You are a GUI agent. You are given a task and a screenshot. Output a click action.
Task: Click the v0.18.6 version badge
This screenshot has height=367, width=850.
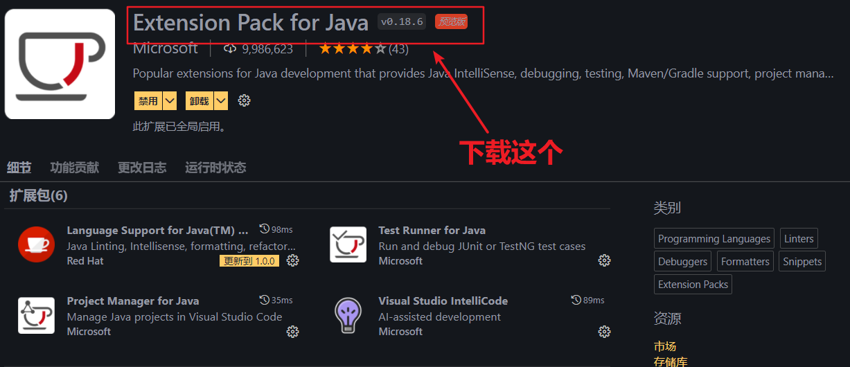pyautogui.click(x=402, y=21)
